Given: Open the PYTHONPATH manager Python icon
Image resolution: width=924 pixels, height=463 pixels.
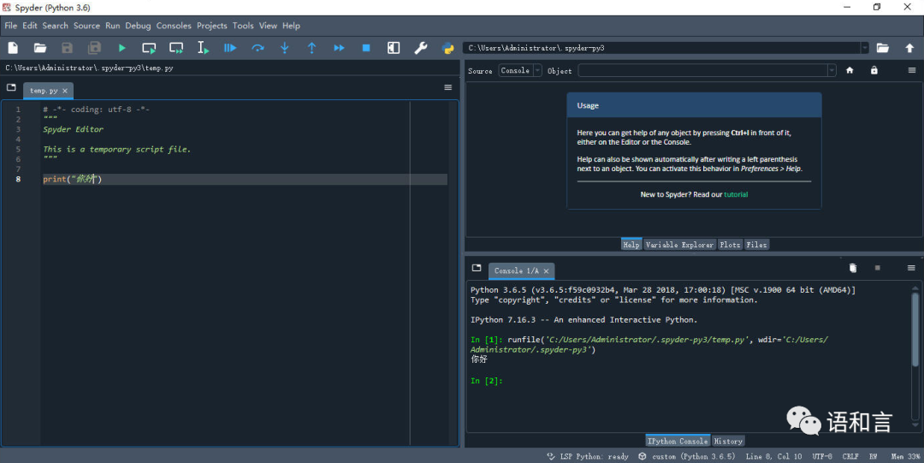Looking at the screenshot, I should pos(447,48).
